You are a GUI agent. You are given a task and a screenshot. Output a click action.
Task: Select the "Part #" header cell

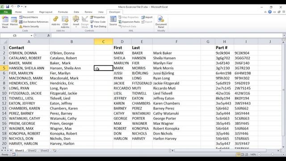coord(224,48)
